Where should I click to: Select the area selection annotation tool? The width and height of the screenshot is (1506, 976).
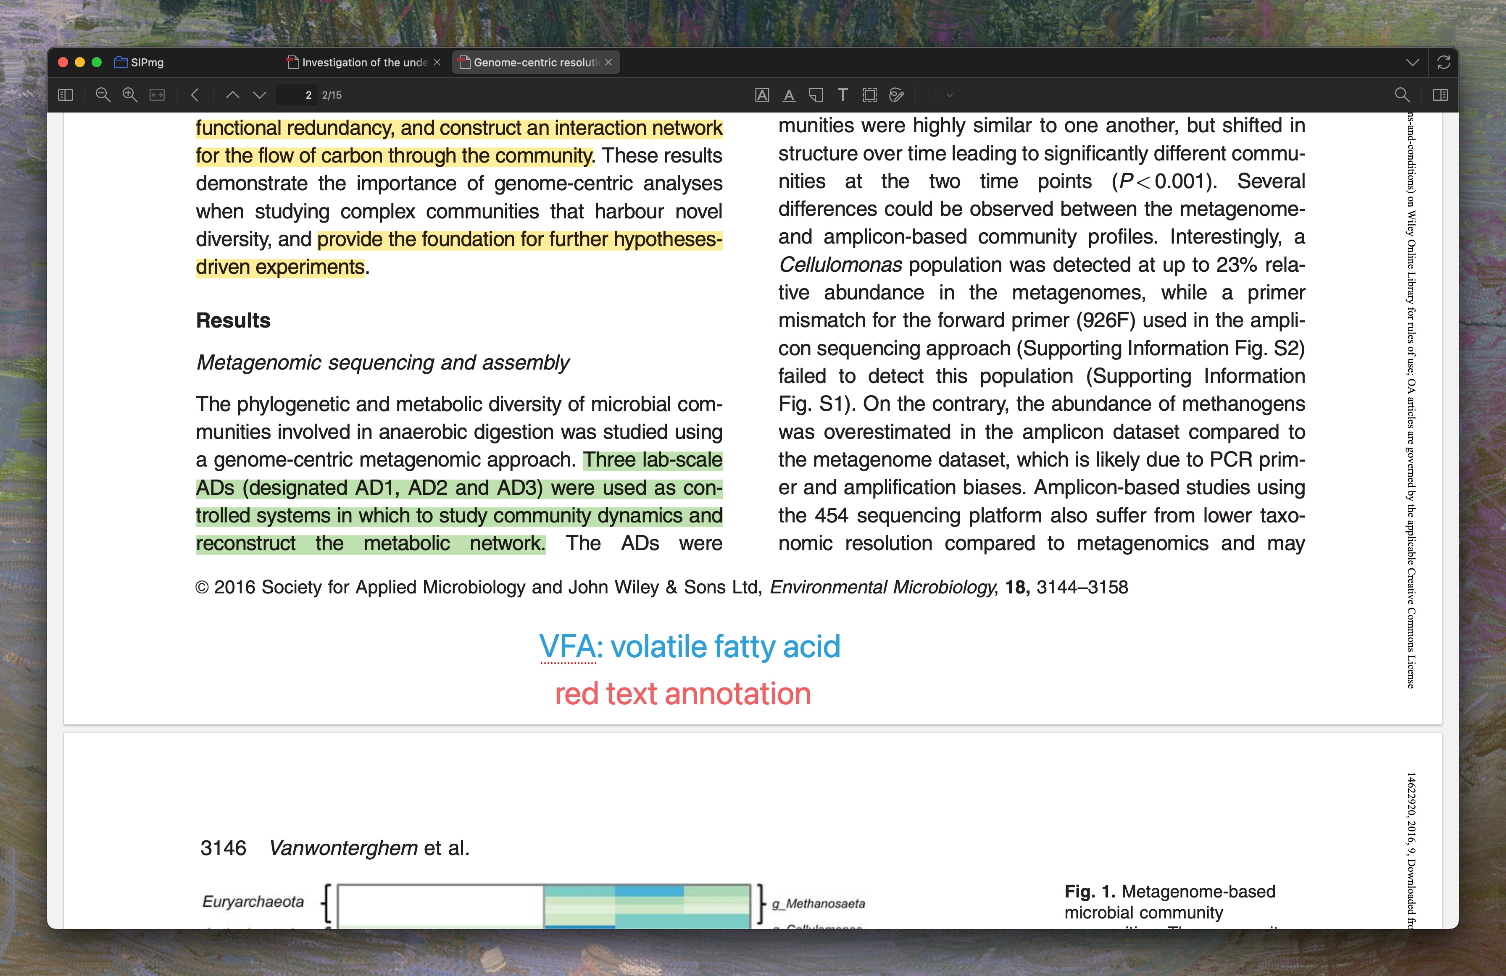click(x=869, y=95)
